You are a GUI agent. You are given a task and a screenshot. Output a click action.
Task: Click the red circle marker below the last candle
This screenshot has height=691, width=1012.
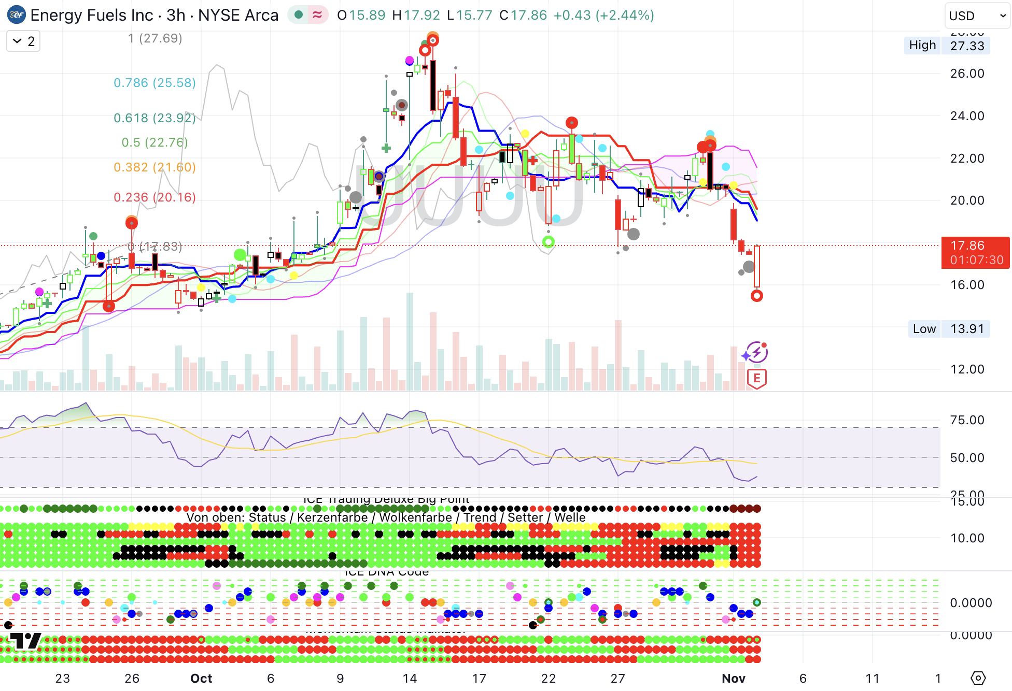756,296
